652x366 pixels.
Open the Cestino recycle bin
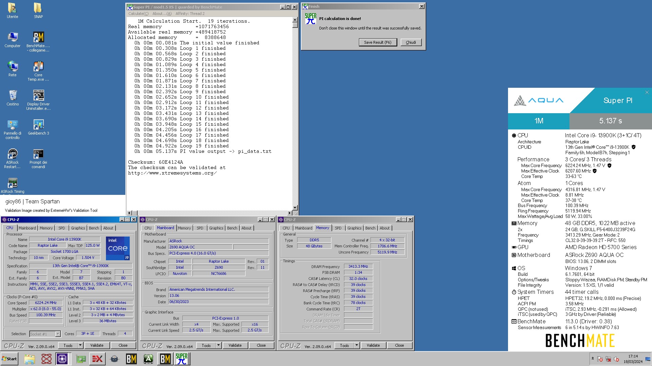click(12, 98)
